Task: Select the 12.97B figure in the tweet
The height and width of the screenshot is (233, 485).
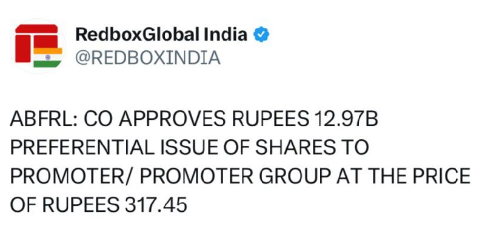Action: pos(346,120)
